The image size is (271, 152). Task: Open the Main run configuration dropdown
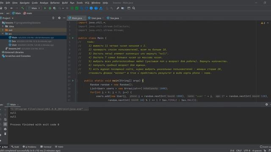pos(34,8)
